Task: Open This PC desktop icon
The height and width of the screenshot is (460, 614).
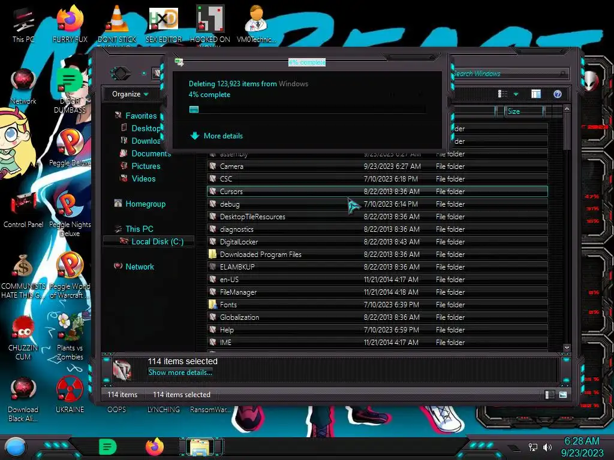Action: (x=23, y=24)
